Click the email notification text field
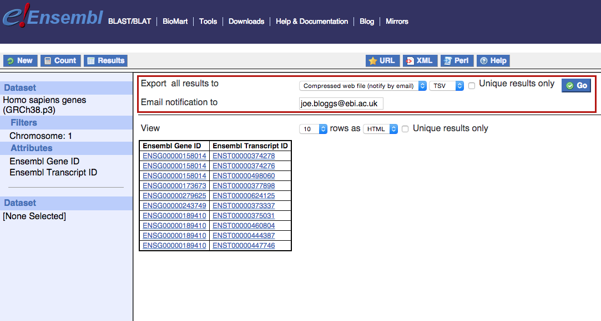The width and height of the screenshot is (601, 321). pyautogui.click(x=341, y=103)
